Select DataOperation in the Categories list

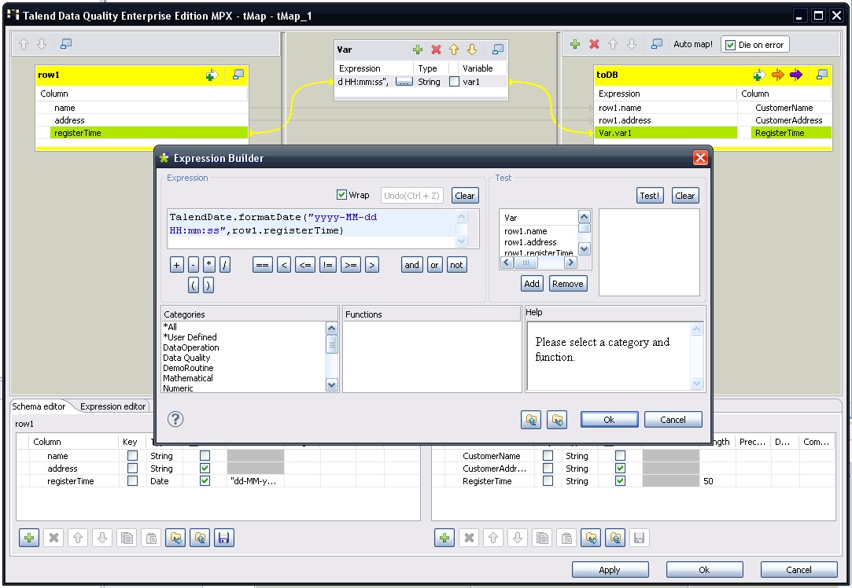tap(191, 347)
